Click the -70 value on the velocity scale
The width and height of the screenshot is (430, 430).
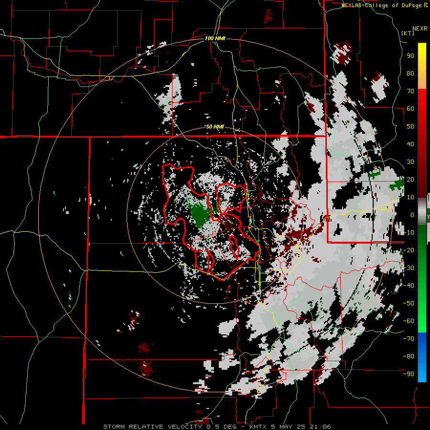tap(408, 339)
